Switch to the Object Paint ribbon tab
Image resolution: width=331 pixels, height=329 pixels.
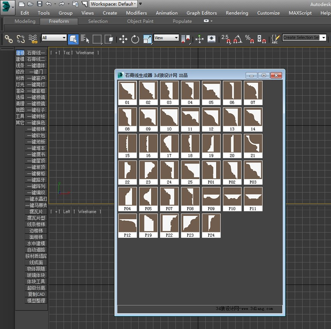140,21
